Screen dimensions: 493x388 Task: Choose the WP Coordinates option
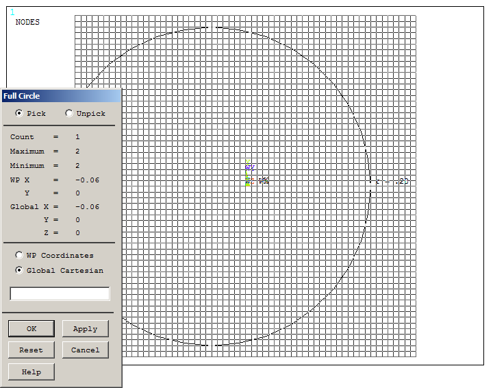[x=19, y=255]
